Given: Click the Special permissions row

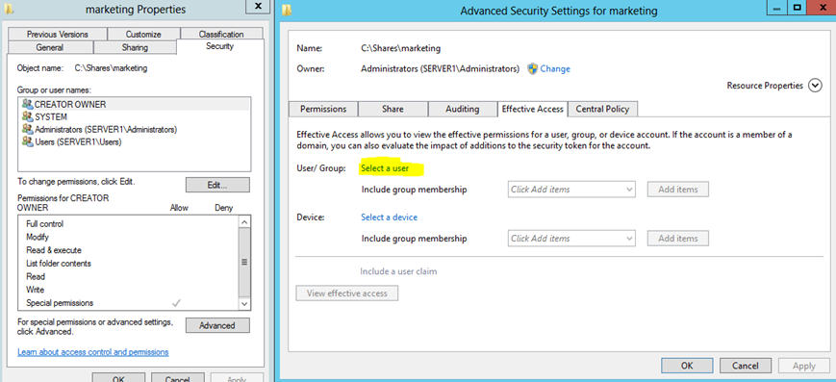Looking at the screenshot, I should tap(129, 303).
